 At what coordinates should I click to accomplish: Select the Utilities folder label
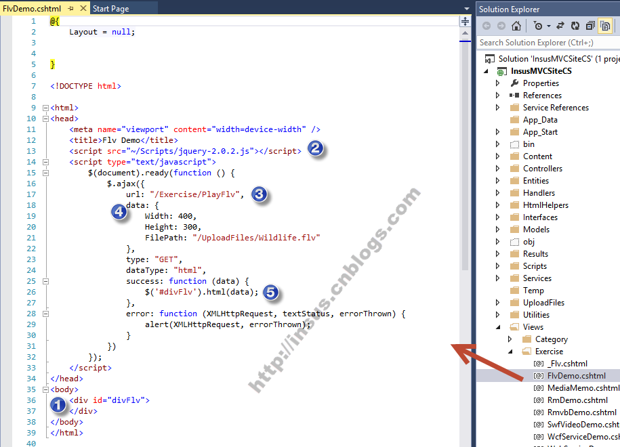536,315
